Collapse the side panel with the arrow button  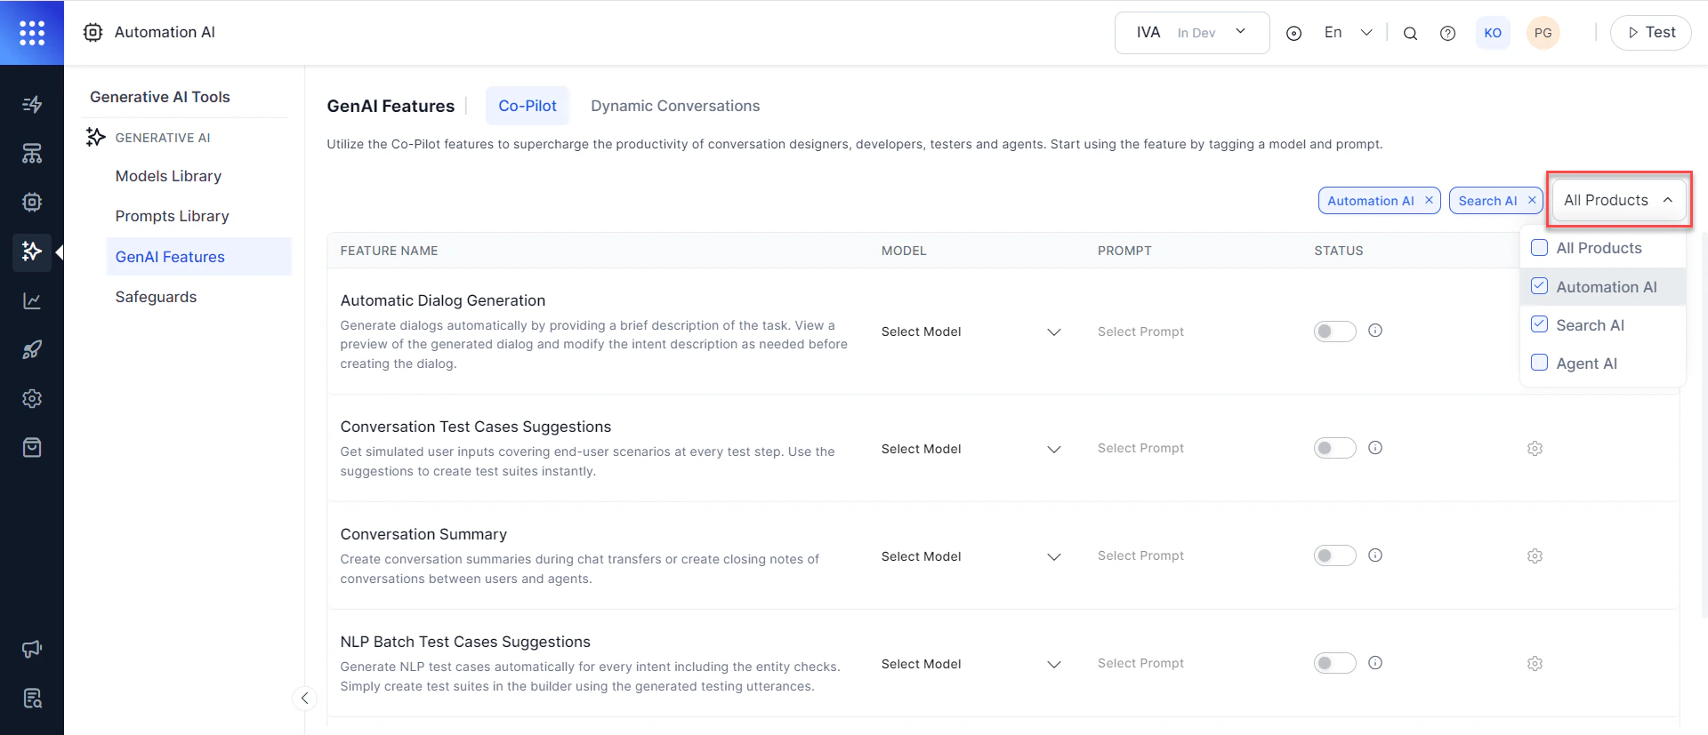[x=304, y=699]
